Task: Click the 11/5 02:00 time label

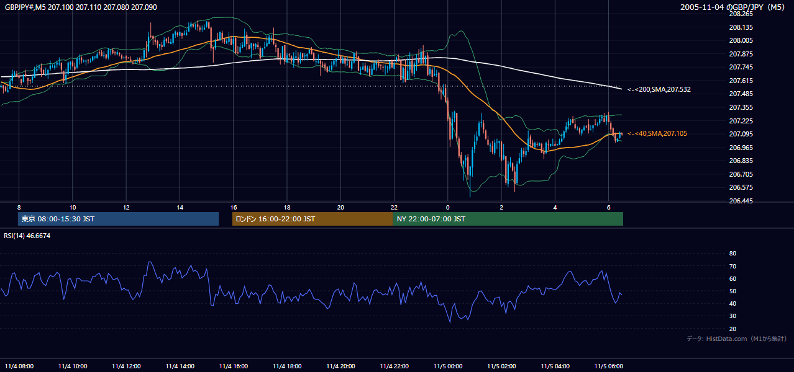Action: point(501,366)
